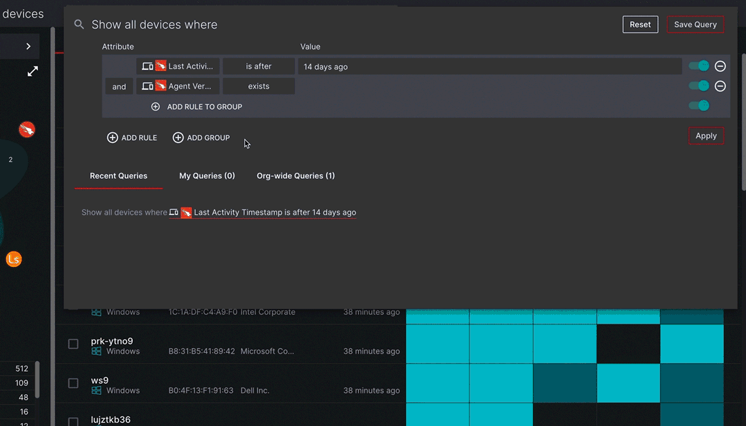746x426 pixels.
Task: Change the 'and' conjunction
Action: click(x=119, y=87)
